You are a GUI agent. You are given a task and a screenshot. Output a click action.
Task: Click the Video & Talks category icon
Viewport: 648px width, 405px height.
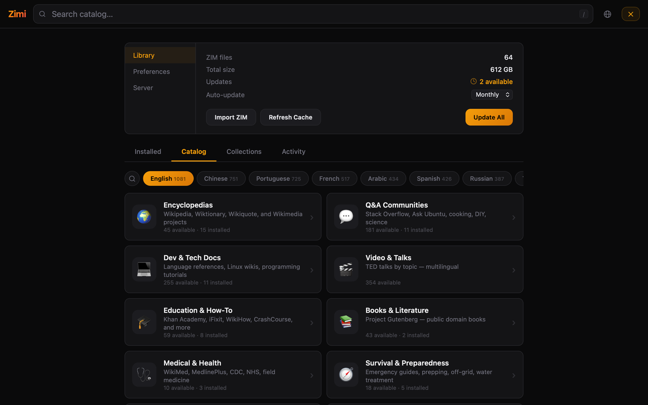coord(346,269)
